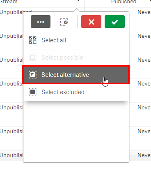Cancel selection with the red X

point(91,22)
